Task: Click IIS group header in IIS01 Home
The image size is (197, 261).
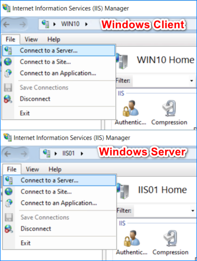Action: (x=122, y=223)
